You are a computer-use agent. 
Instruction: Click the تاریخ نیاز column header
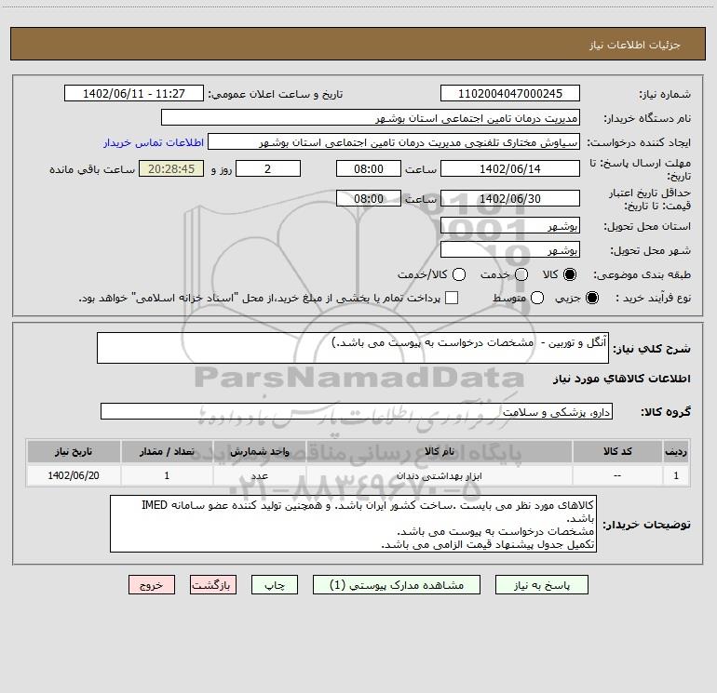tap(74, 451)
